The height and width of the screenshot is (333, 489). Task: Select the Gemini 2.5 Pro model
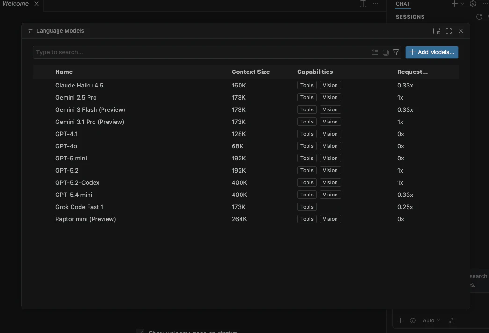(245, 97)
